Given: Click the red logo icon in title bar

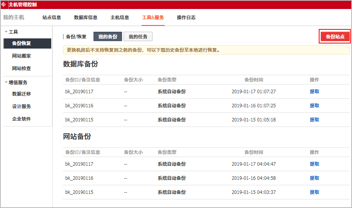Looking at the screenshot, I should tap(4, 4).
